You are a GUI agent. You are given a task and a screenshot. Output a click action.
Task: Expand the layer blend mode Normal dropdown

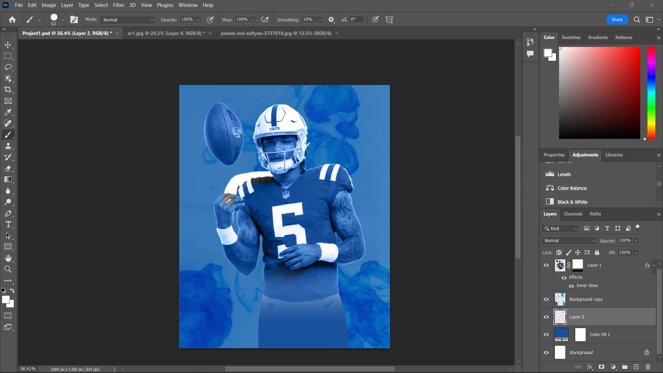coord(569,241)
